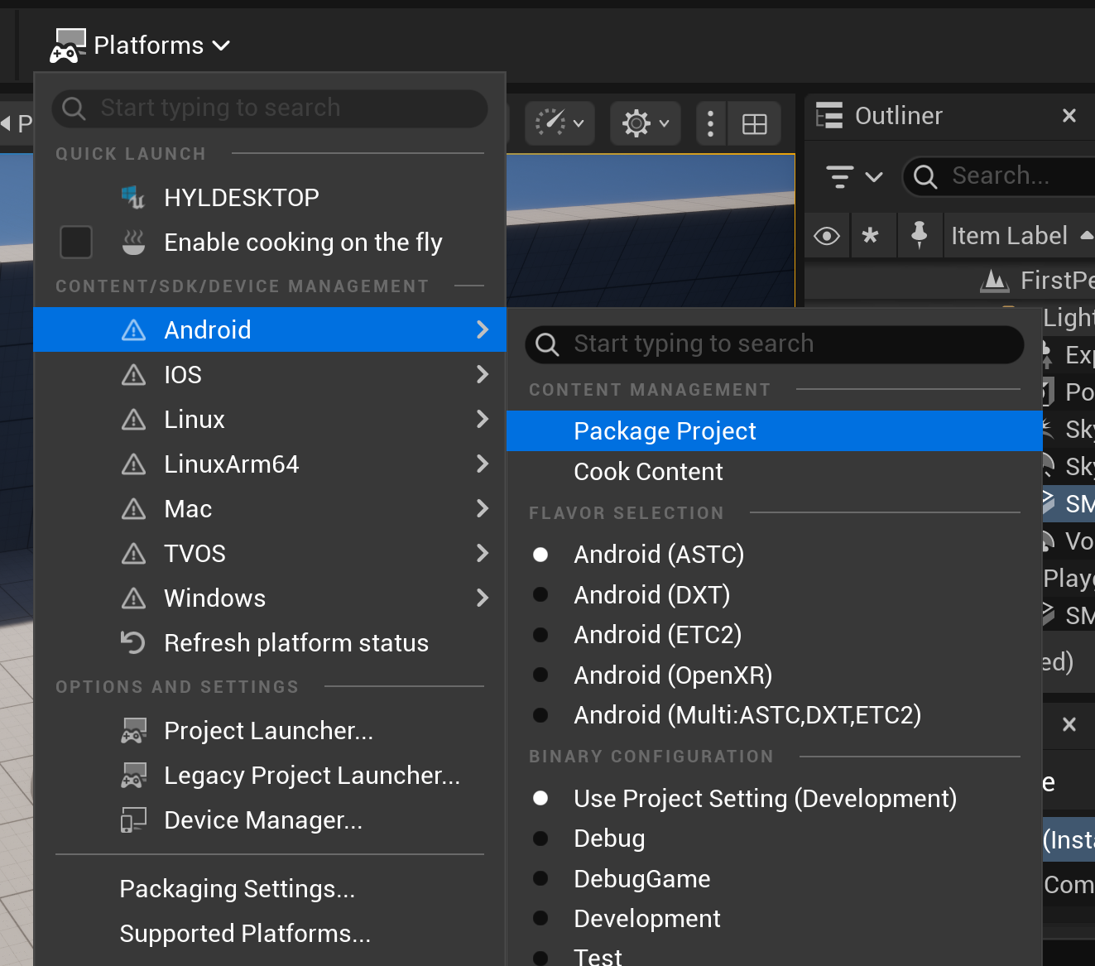The image size is (1095, 966).
Task: Click the HYLDESKTOP quick launch device icon
Action: point(133,197)
